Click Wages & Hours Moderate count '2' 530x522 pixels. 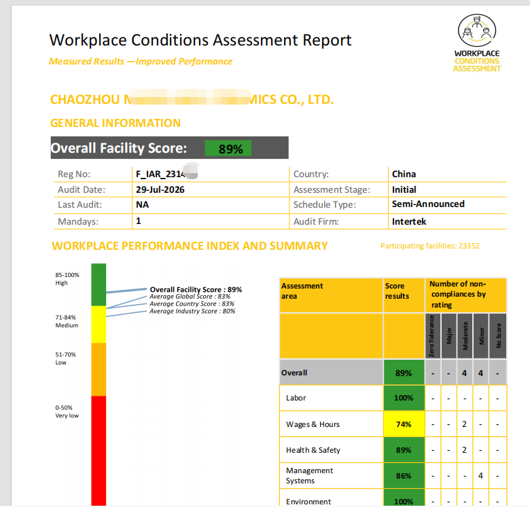point(464,424)
